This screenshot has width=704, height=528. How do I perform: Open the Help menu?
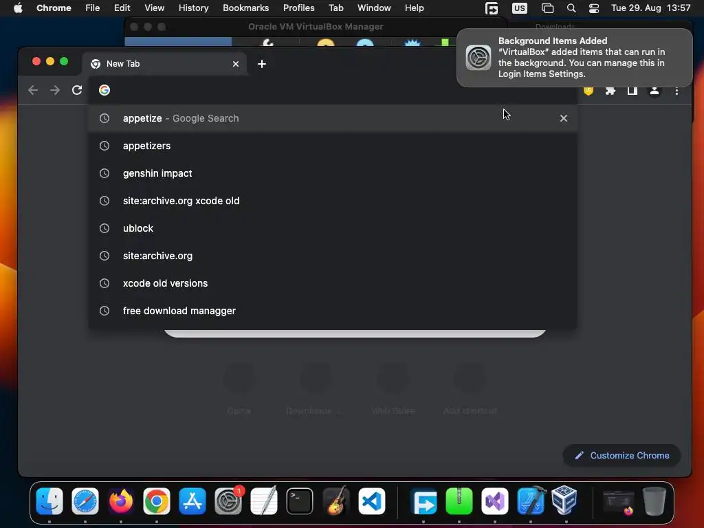point(414,8)
